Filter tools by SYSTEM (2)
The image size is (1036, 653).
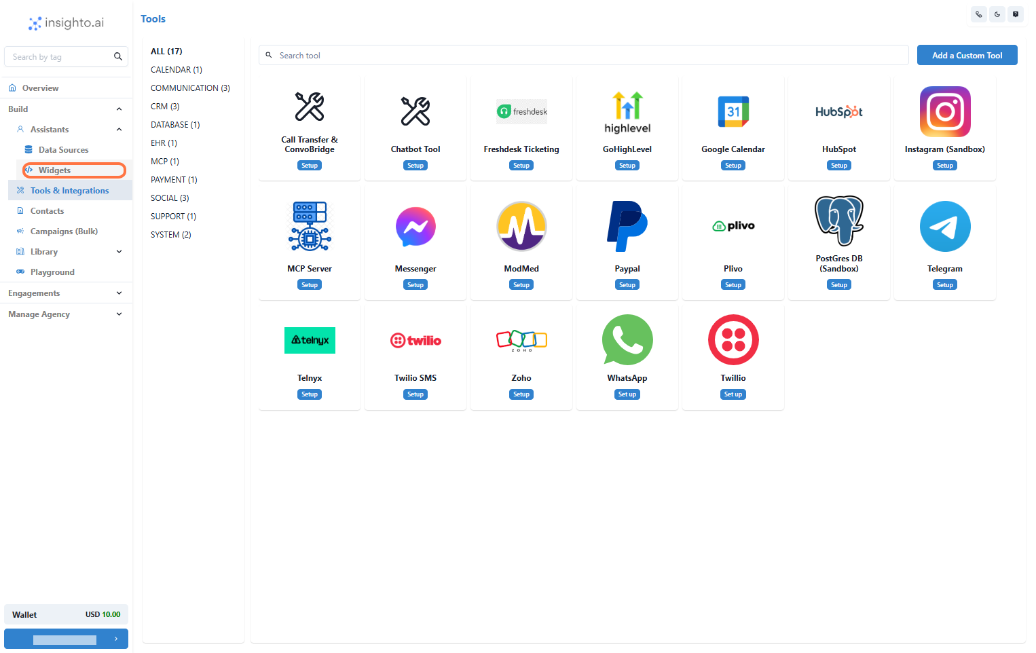click(x=171, y=235)
